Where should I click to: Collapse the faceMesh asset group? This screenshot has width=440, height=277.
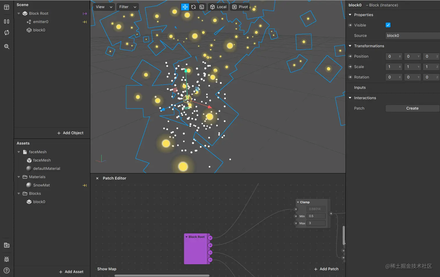[x=19, y=152]
